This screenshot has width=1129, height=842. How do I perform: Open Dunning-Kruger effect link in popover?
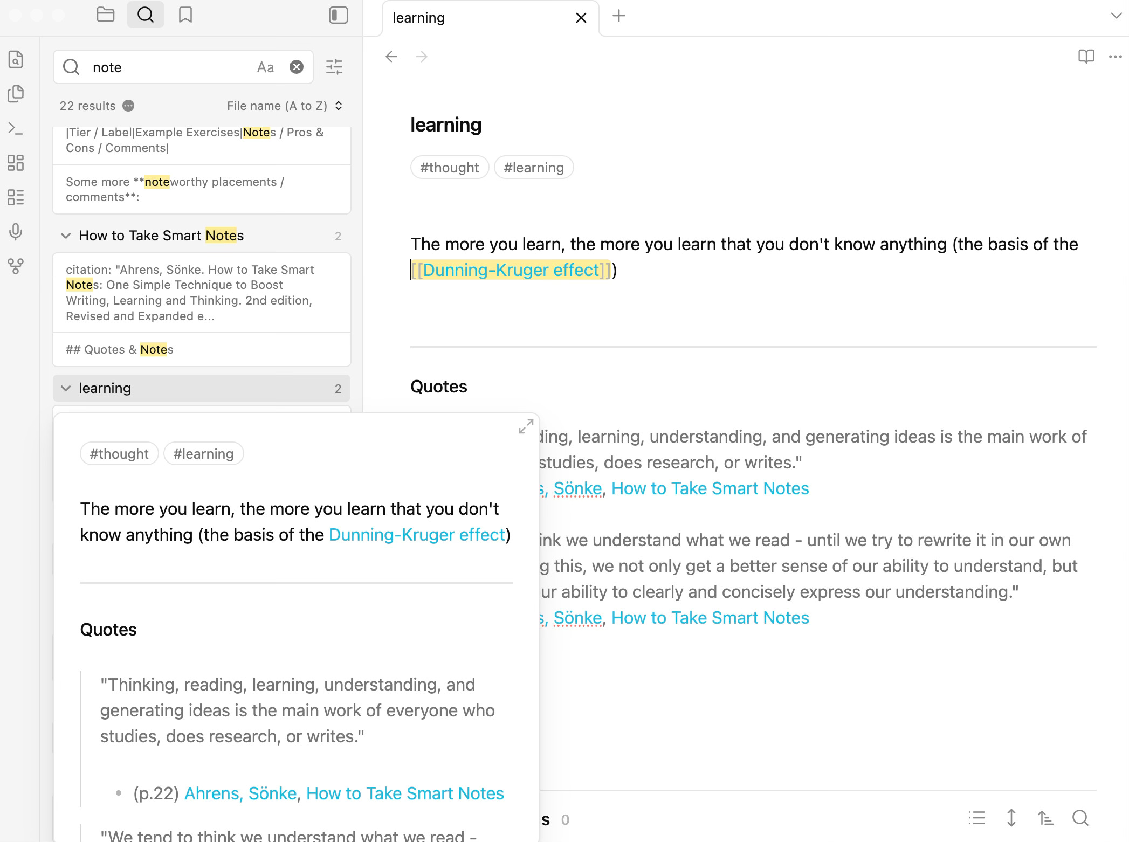pyautogui.click(x=417, y=535)
